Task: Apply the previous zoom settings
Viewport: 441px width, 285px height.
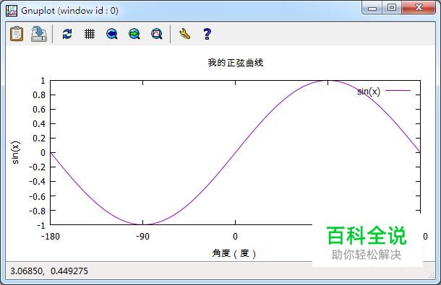Action: click(x=111, y=34)
